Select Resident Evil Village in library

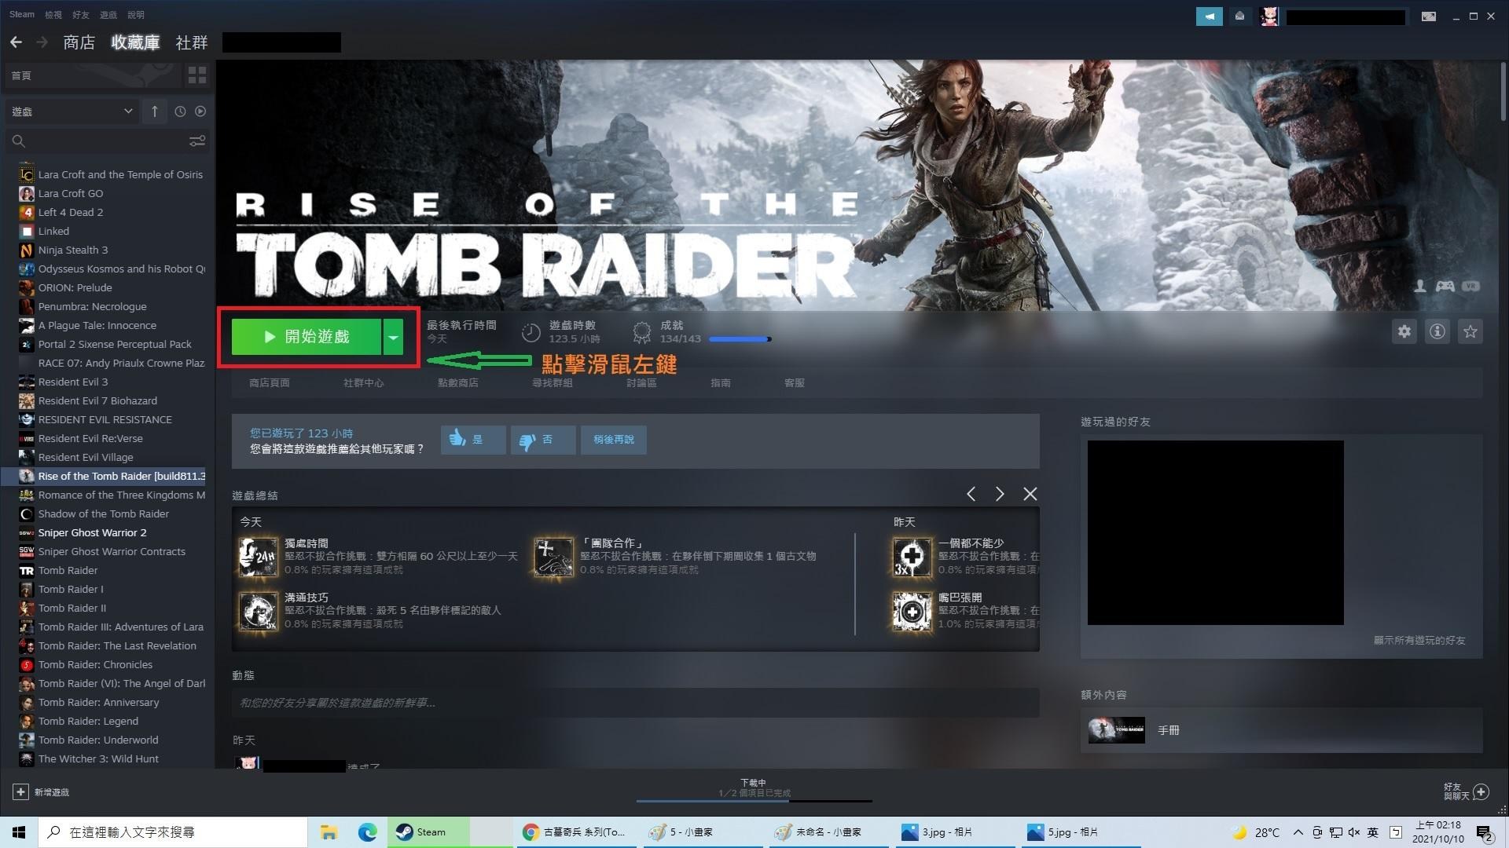tap(86, 457)
